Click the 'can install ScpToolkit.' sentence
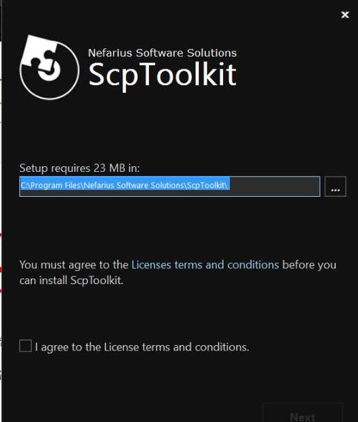Screen dimensions: 358x422 (71, 281)
